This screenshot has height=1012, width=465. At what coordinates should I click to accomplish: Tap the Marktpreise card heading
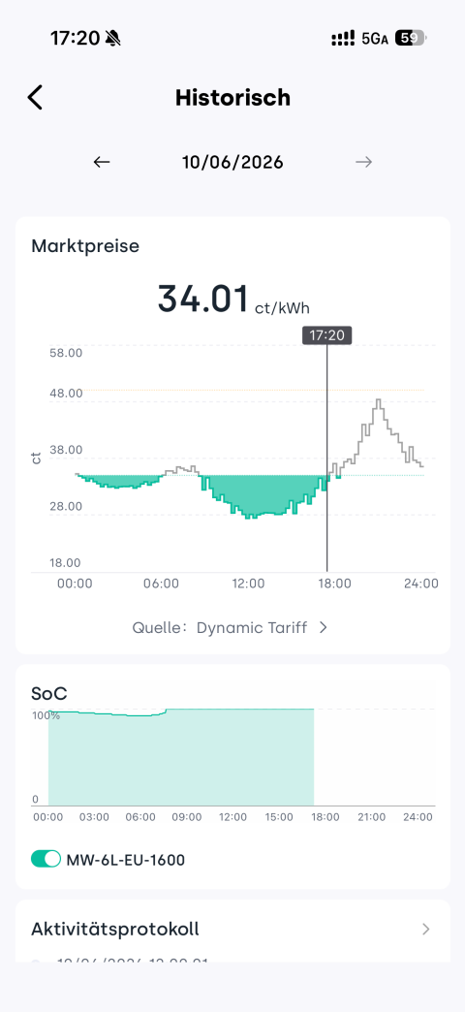[x=85, y=246]
